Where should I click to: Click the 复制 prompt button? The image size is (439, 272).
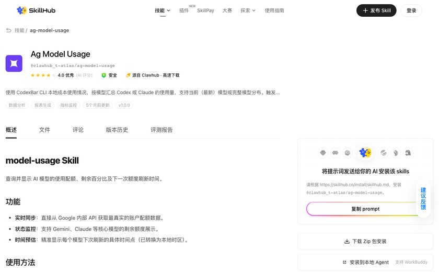coord(365,209)
